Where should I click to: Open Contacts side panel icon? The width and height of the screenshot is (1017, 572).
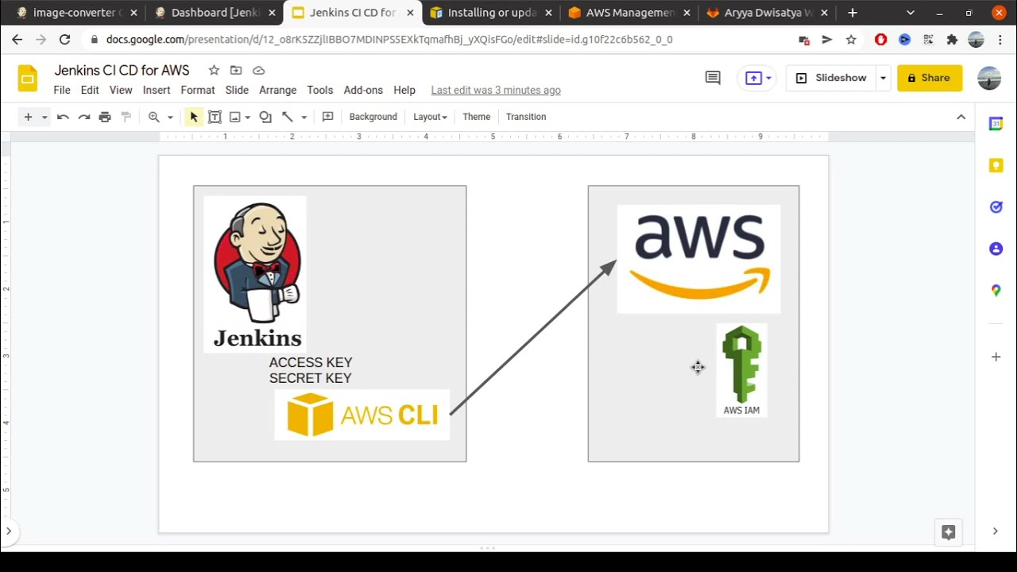coord(996,249)
